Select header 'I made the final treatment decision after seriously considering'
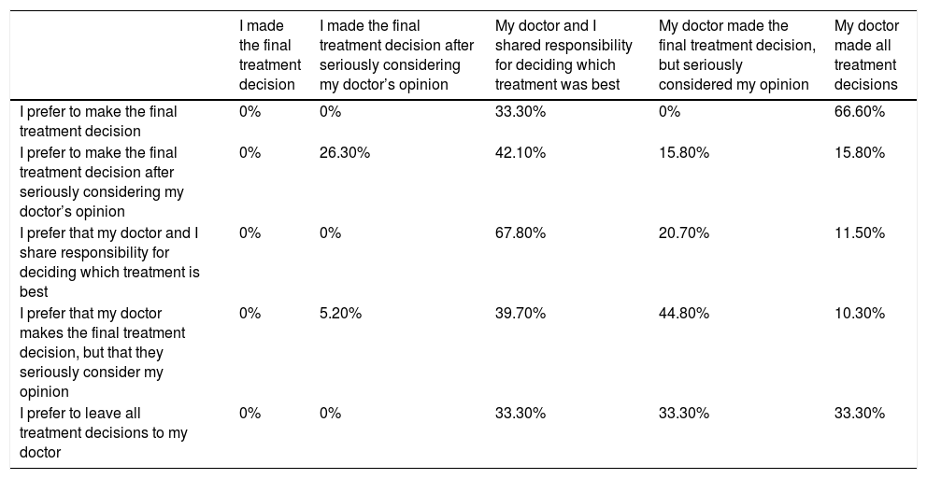This screenshot has height=479, width=927. pos(396,55)
